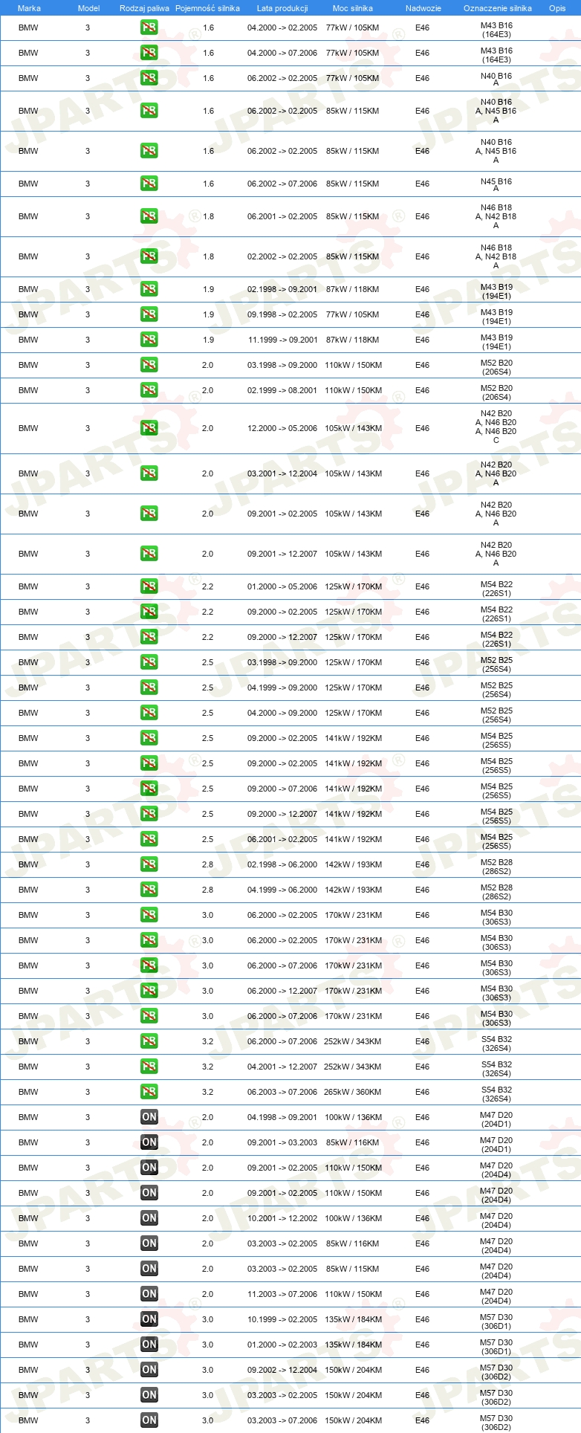The width and height of the screenshot is (581, 1433).
Task: Click the PB icon in the 02.1999 -> 08.2001 row
Action: 149,391
